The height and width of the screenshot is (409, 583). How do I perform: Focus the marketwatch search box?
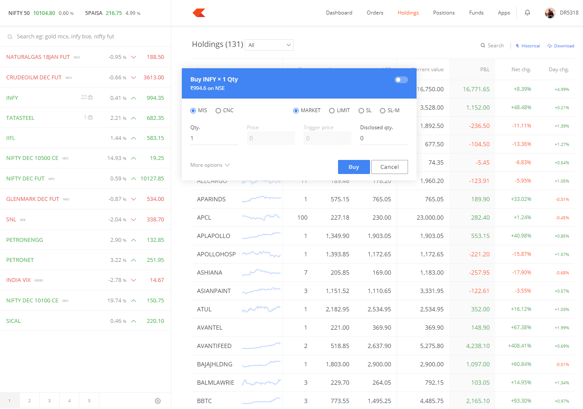(85, 37)
